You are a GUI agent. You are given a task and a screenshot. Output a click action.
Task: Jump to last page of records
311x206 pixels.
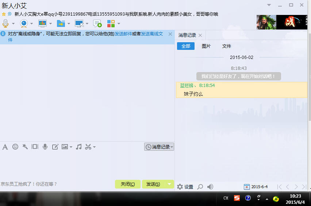304,187
